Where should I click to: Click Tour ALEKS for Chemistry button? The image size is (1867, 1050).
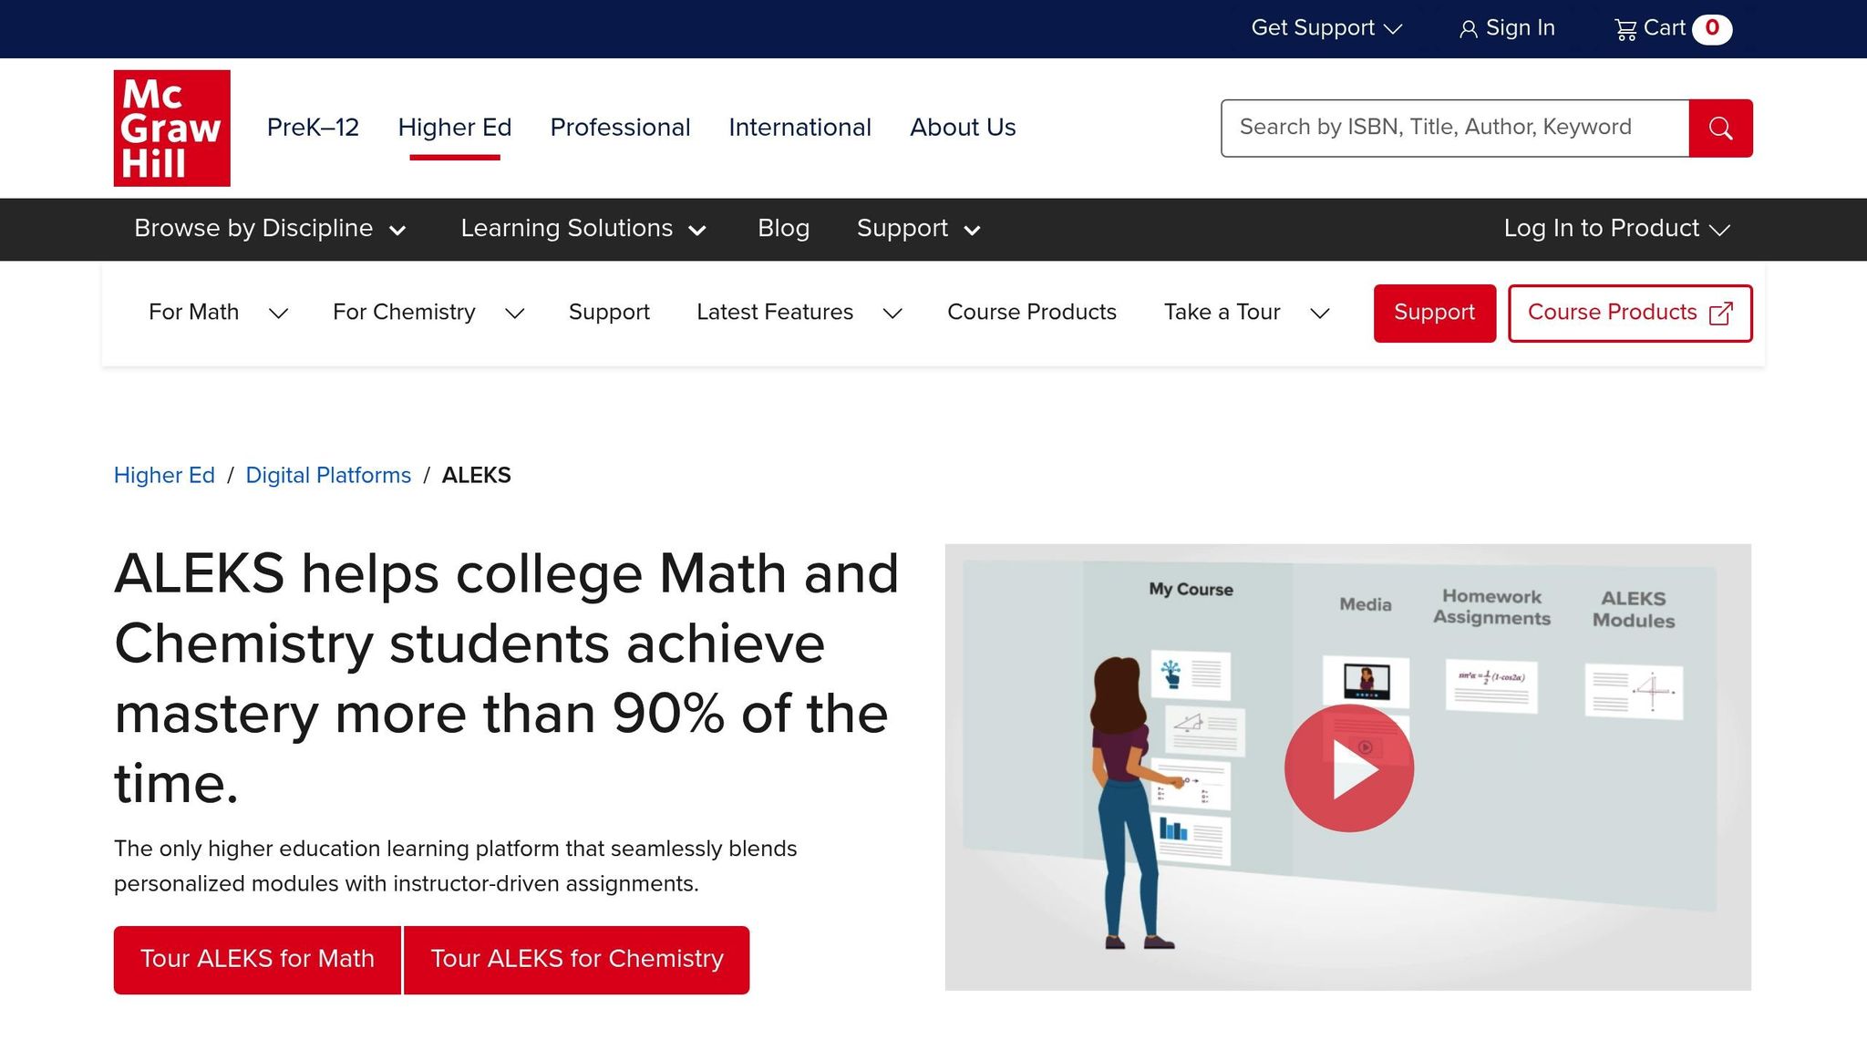[x=576, y=960]
